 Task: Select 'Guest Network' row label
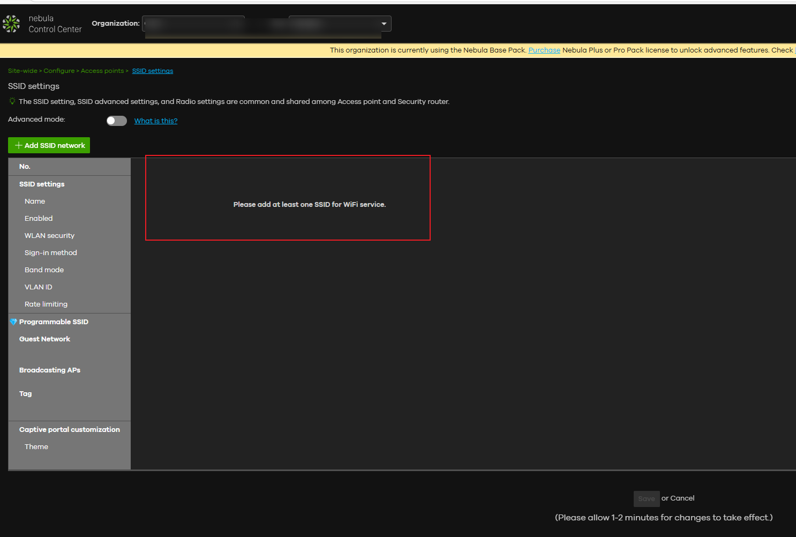tap(44, 339)
